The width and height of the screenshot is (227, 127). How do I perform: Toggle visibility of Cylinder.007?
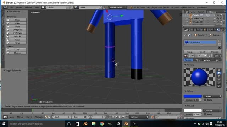click(215, 22)
